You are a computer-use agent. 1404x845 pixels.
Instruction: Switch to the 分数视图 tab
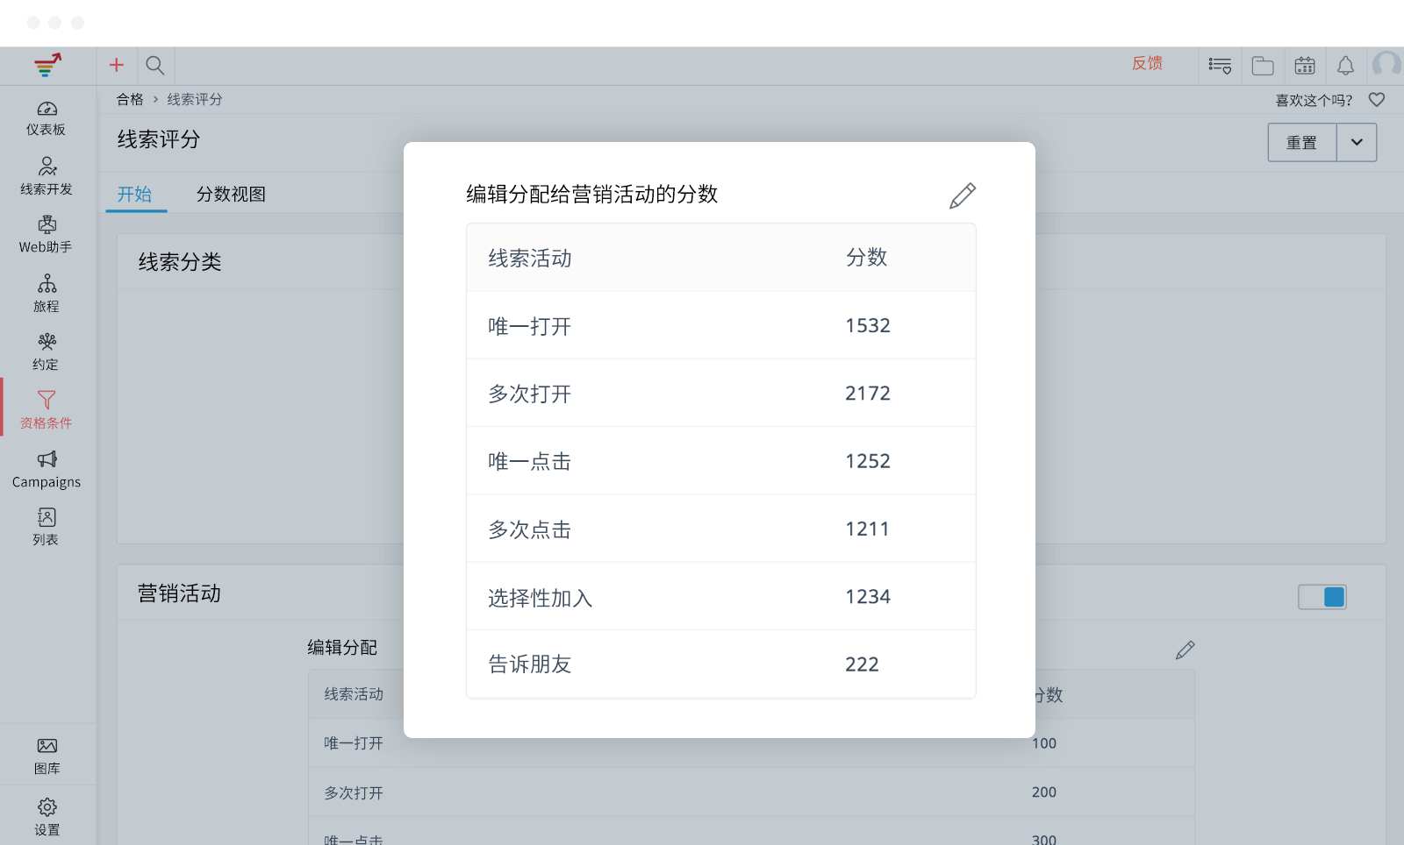pos(231,194)
